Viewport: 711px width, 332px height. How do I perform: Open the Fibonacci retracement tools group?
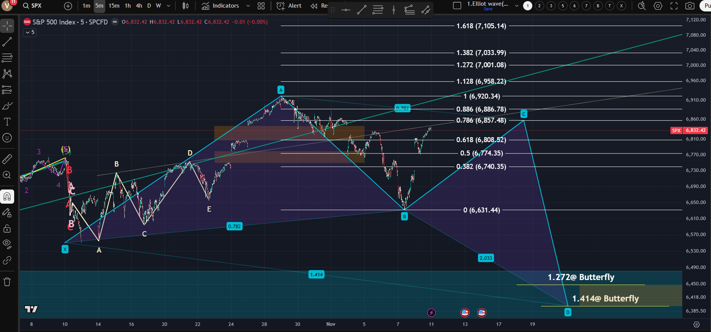[x=7, y=58]
